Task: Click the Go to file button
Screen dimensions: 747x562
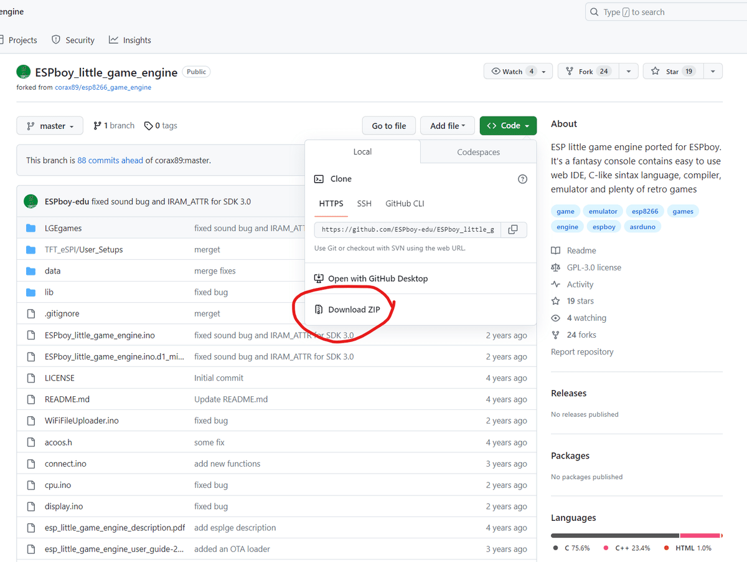Action: 389,126
